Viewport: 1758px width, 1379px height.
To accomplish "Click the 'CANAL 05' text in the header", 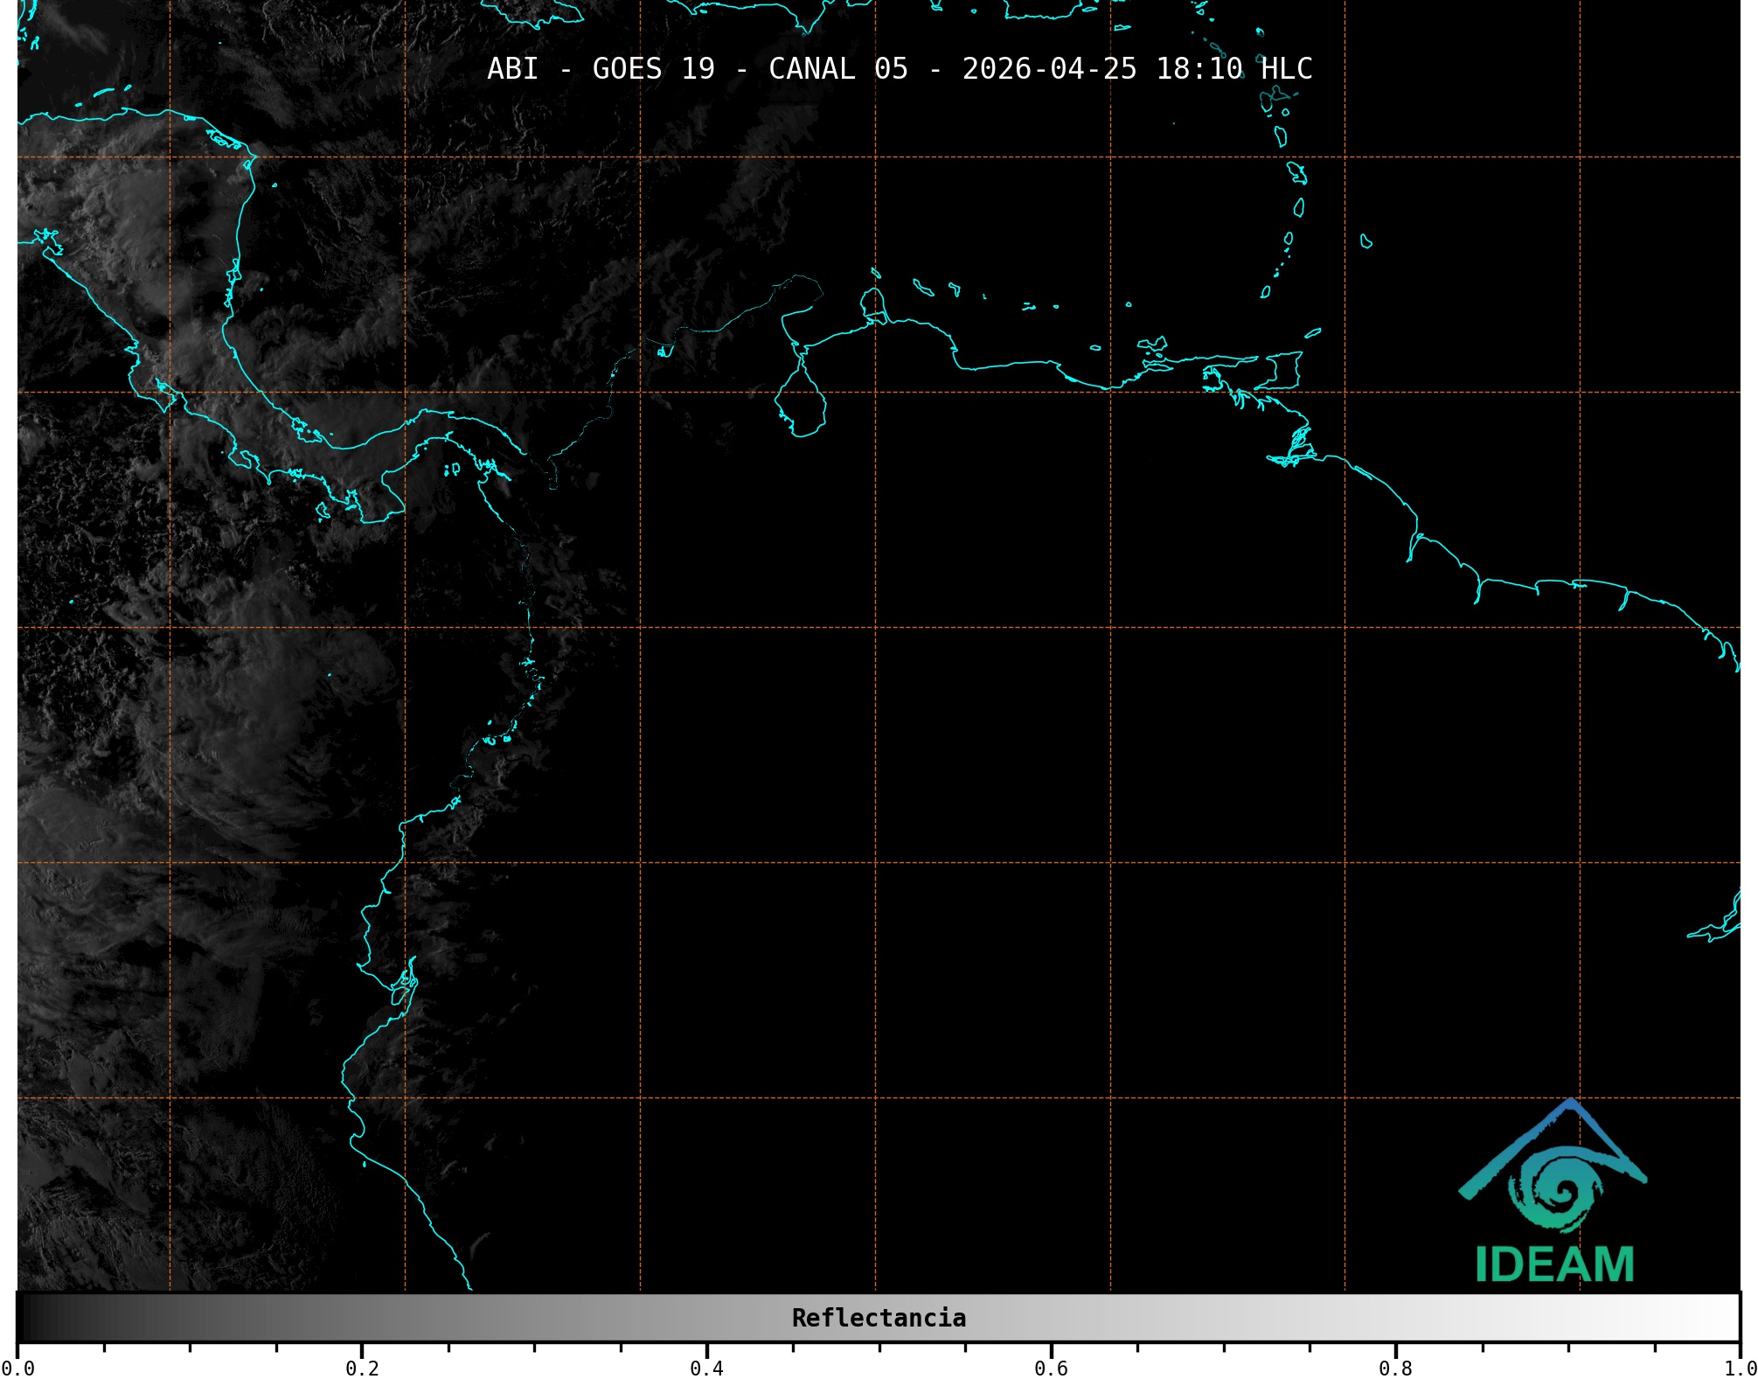I will coord(837,69).
